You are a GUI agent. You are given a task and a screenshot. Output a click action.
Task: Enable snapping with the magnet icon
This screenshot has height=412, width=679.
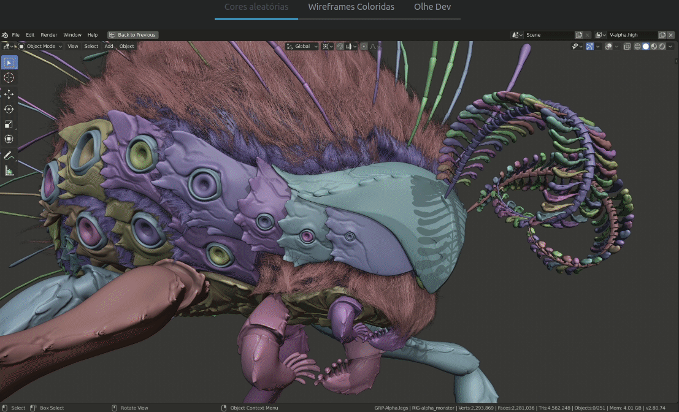pos(340,46)
